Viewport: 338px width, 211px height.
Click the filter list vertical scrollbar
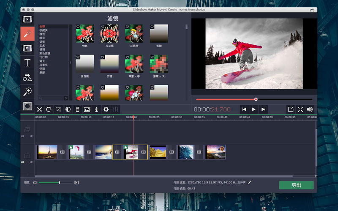click(x=186, y=27)
